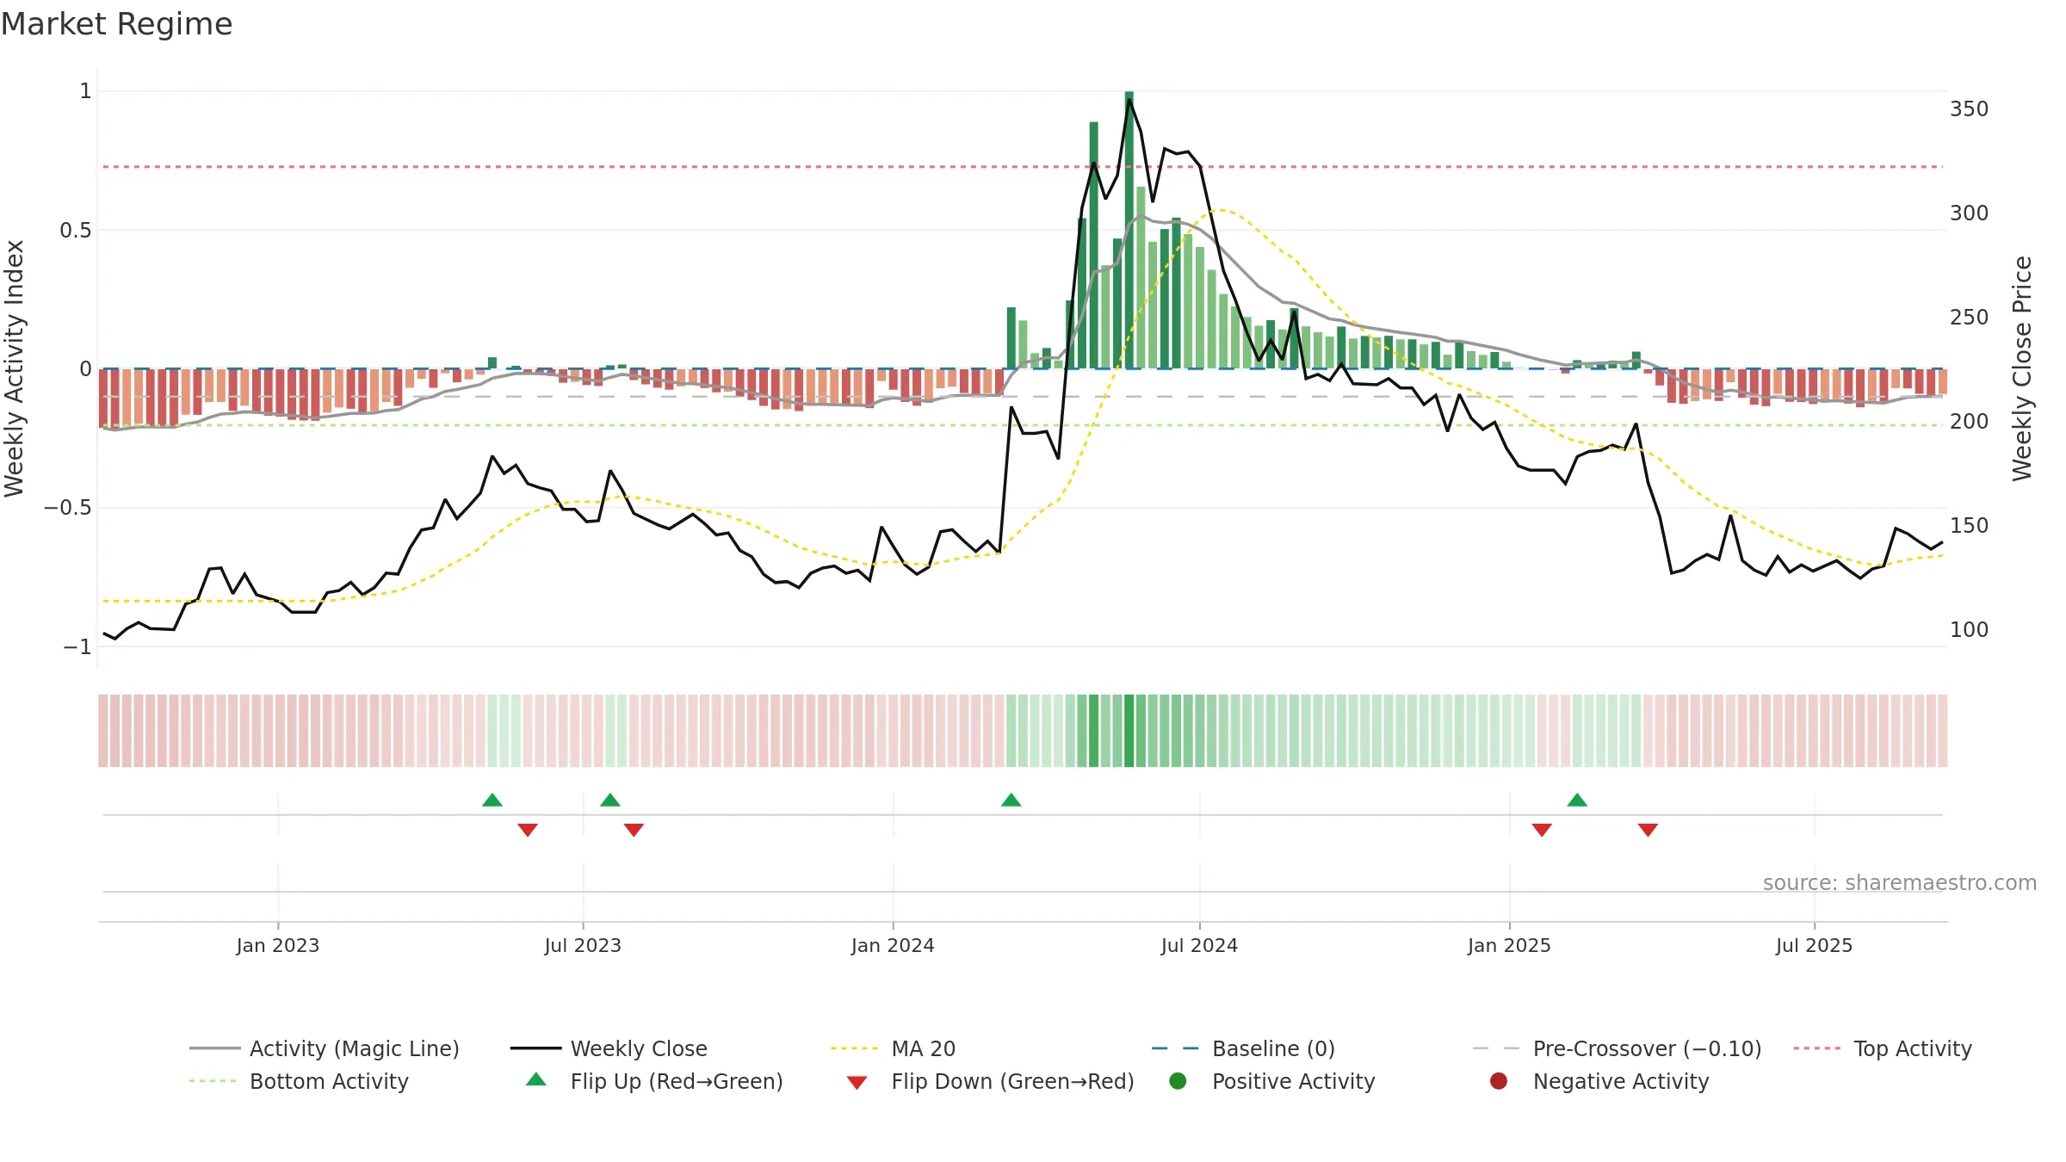This screenshot has height=1162, width=2066.
Task: Click the Flip Down marker right after Jan 2025
Action: 1542,830
